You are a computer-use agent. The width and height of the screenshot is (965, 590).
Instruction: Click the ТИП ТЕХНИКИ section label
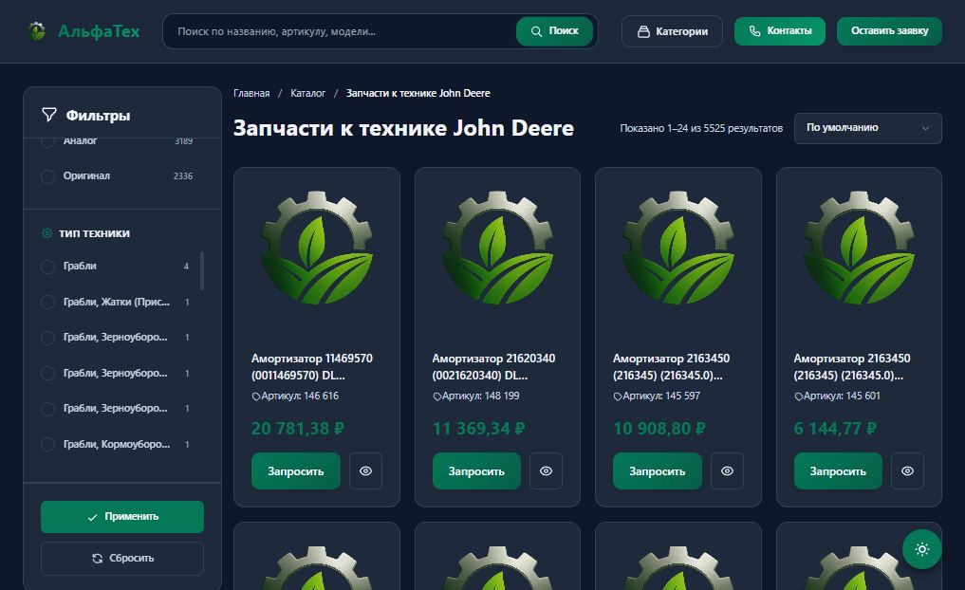[94, 233]
